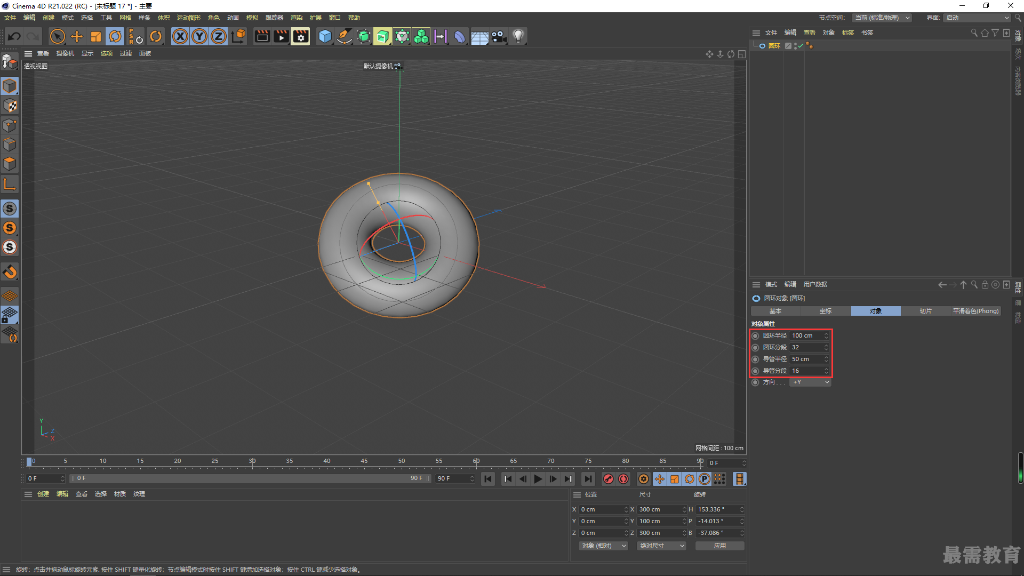
Task: Toggle the position key P button
Action: click(705, 479)
